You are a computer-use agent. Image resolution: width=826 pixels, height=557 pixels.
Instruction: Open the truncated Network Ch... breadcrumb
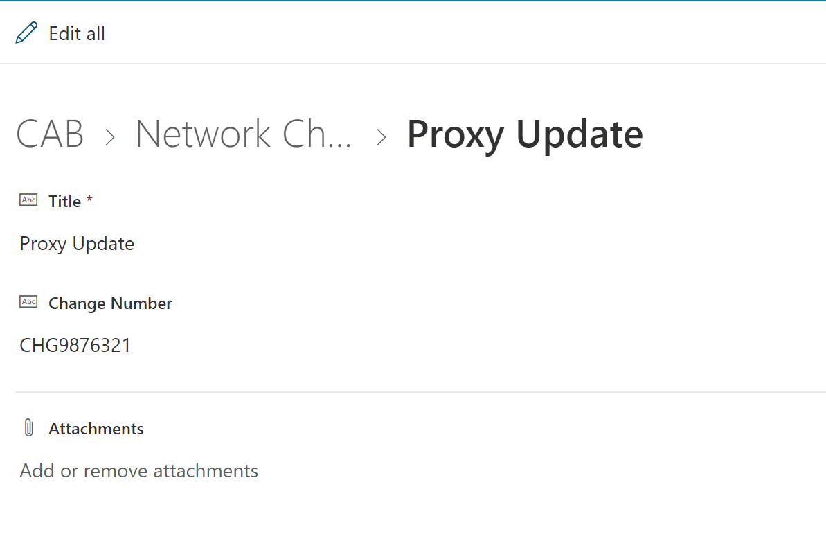(243, 134)
